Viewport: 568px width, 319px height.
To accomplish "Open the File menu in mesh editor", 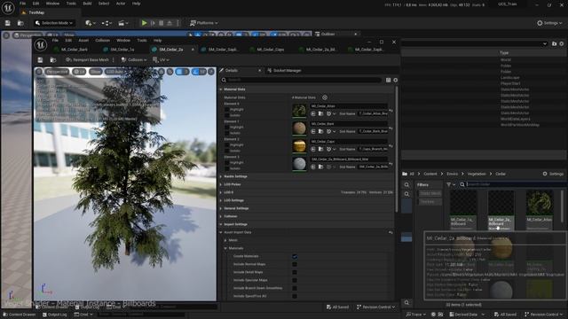I will click(x=55, y=40).
